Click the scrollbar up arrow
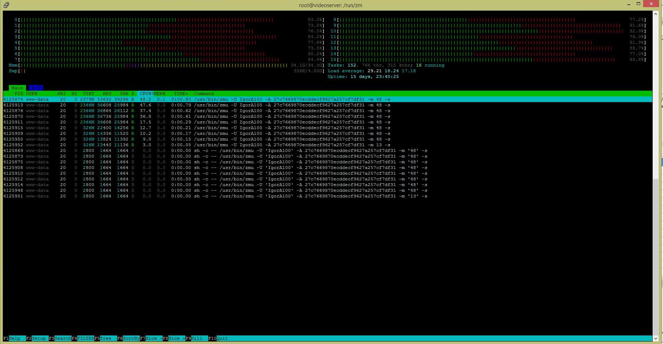This screenshot has height=344, width=663. [x=656, y=14]
